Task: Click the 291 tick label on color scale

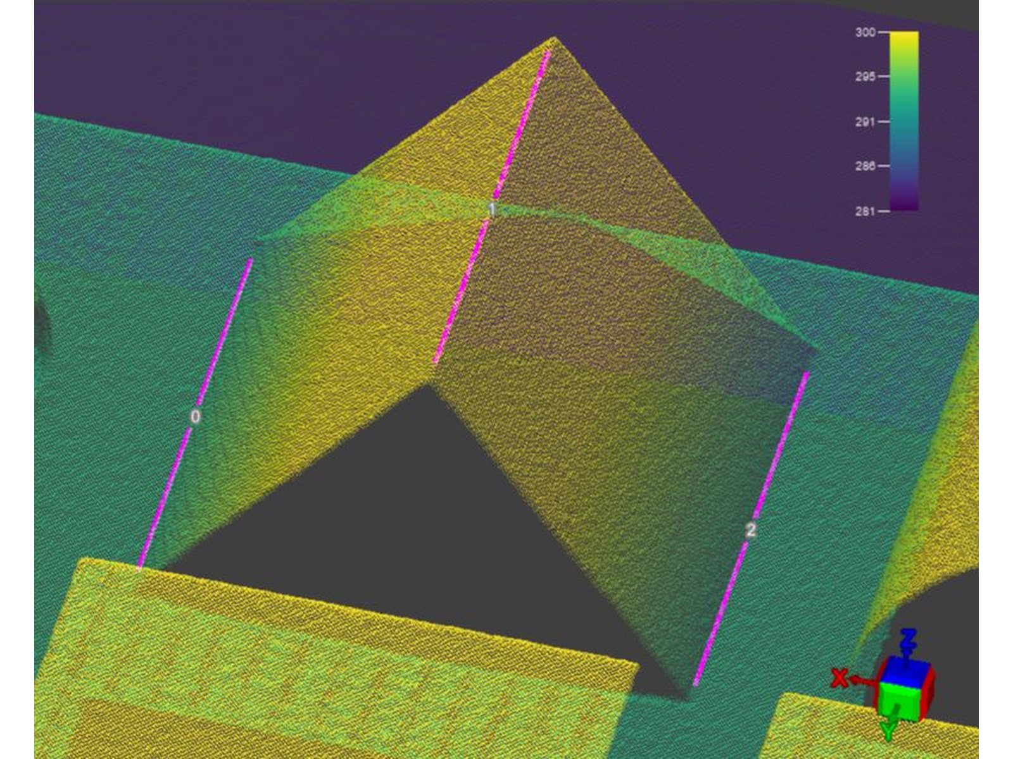Action: point(865,121)
